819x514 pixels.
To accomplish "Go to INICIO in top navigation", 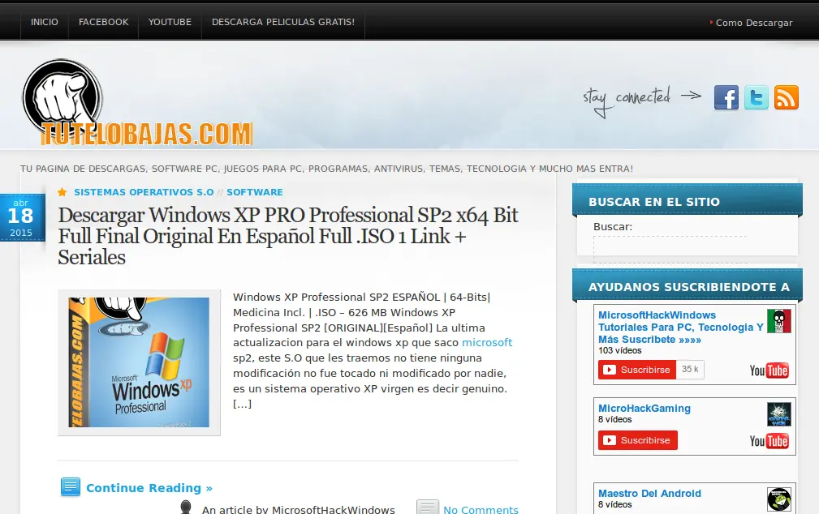I will 45,22.
